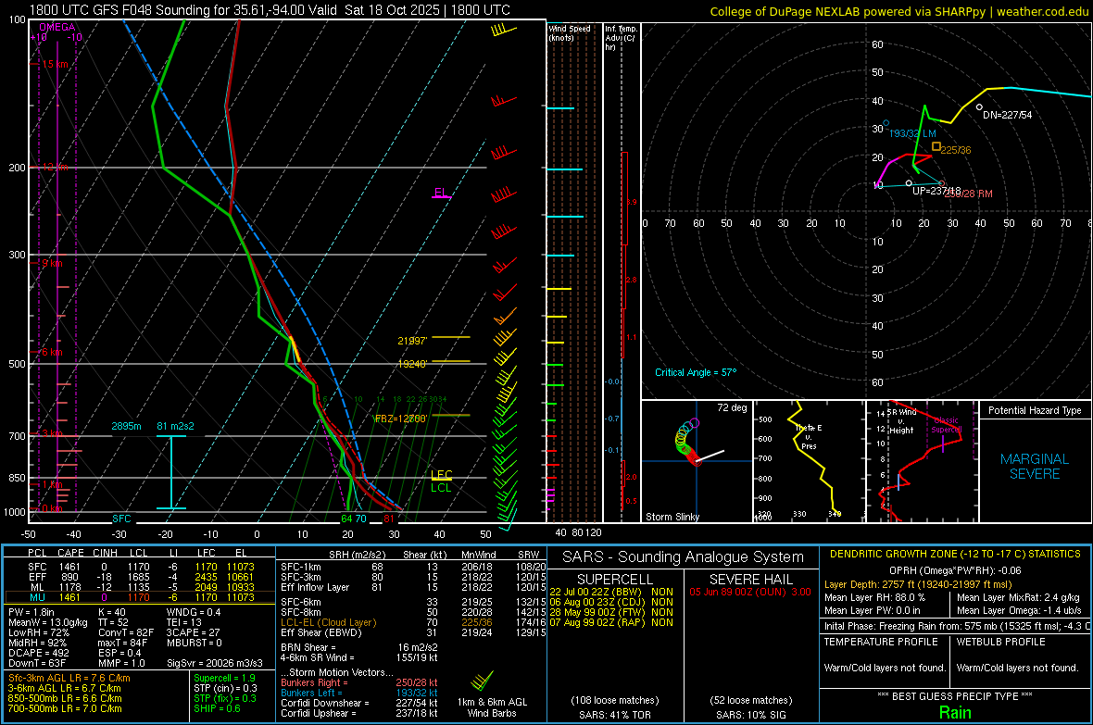The image size is (1093, 725).
Task: Click the SR Wind v. Height plot label
Action: 901,421
